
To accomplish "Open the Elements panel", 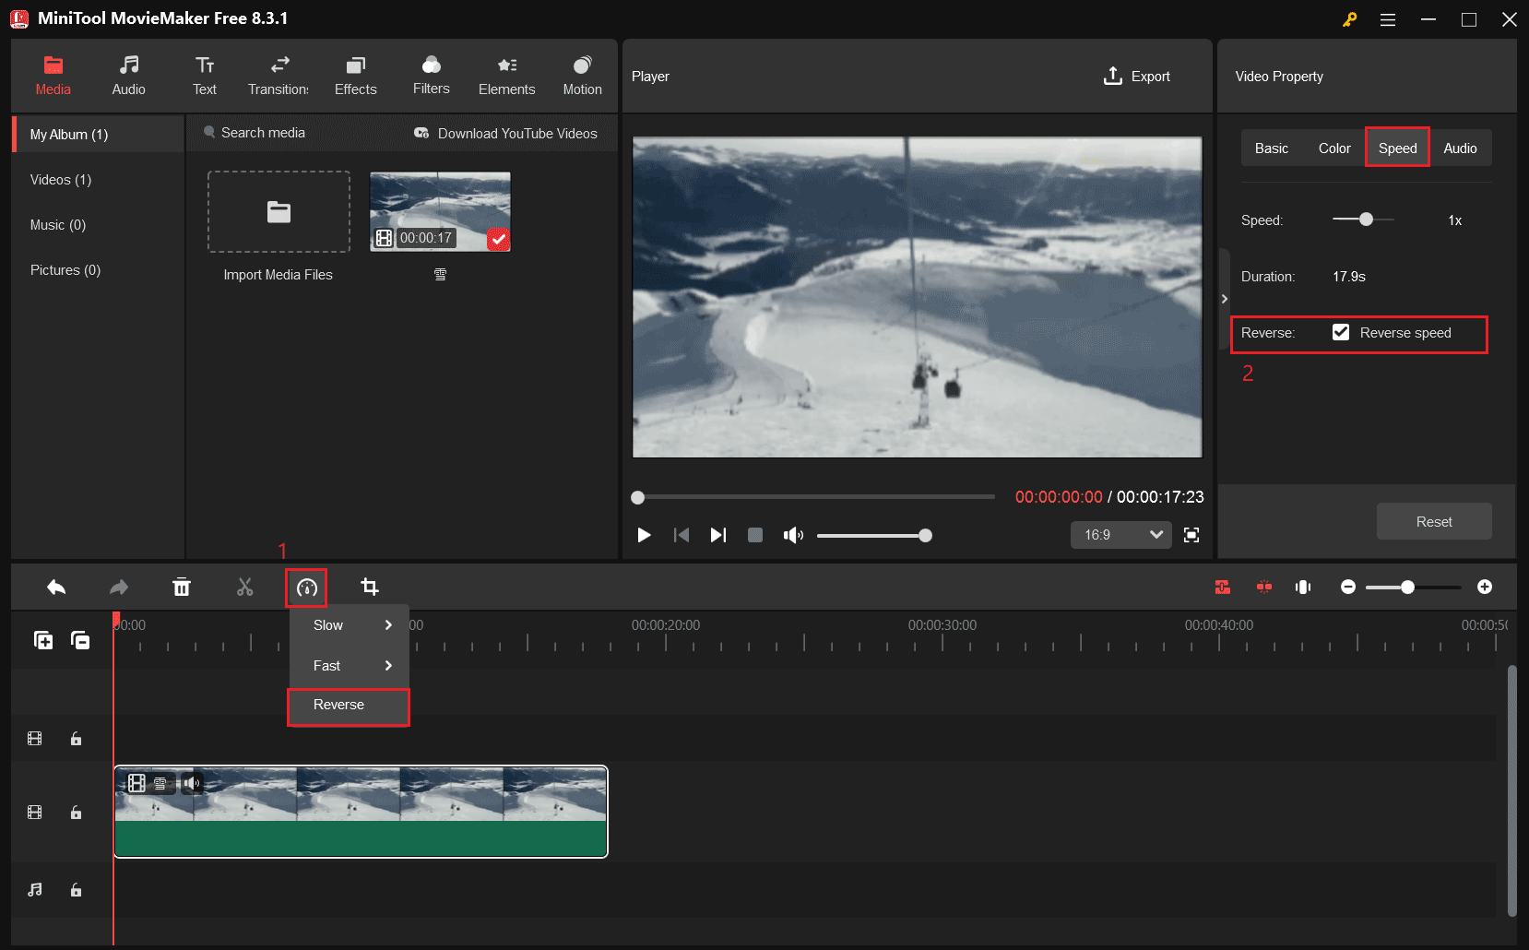I will point(506,75).
